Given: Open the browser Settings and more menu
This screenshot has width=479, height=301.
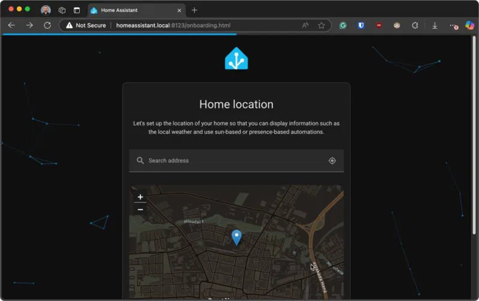Looking at the screenshot, I should [x=453, y=26].
